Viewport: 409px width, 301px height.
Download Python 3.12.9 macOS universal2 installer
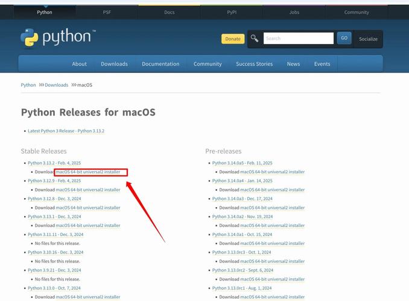[88, 190]
